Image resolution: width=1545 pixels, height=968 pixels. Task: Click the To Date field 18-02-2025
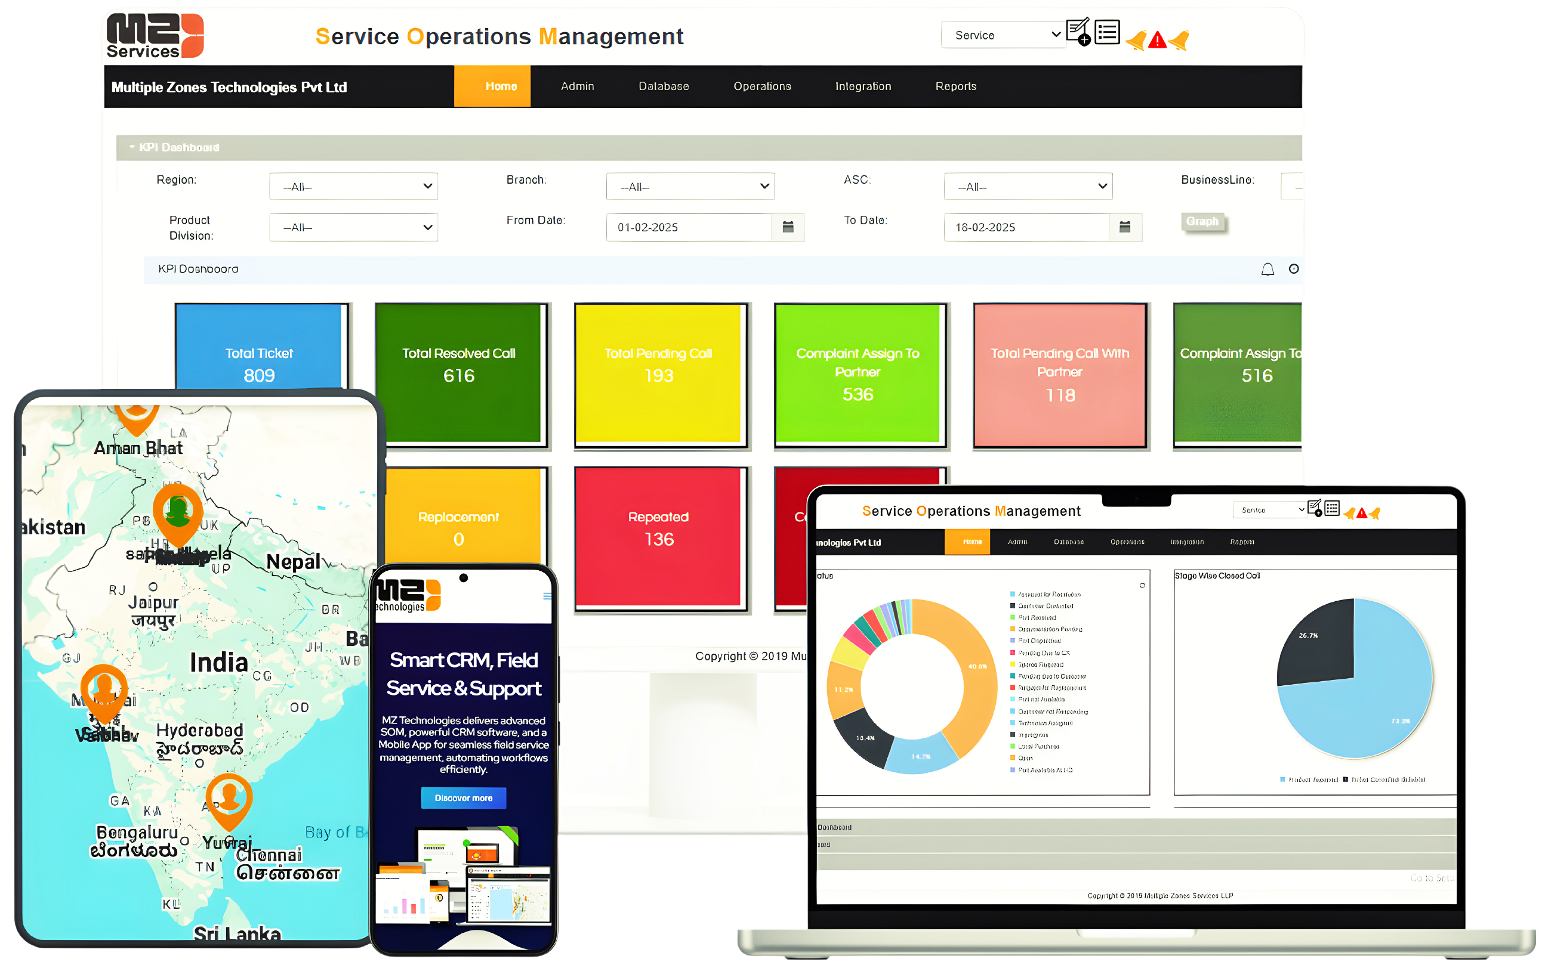1027,227
